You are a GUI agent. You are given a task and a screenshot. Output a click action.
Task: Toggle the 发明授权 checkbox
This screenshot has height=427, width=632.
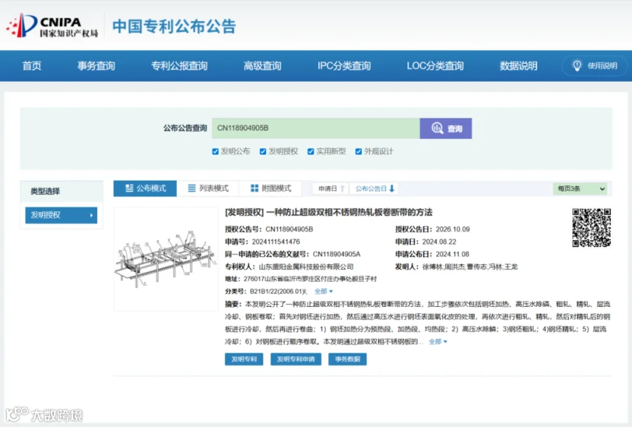(263, 152)
